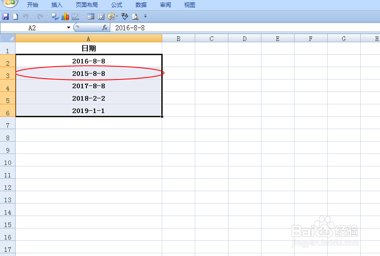Click the checklist sheet icon in toolbar
380x256 pixels.
[101, 17]
